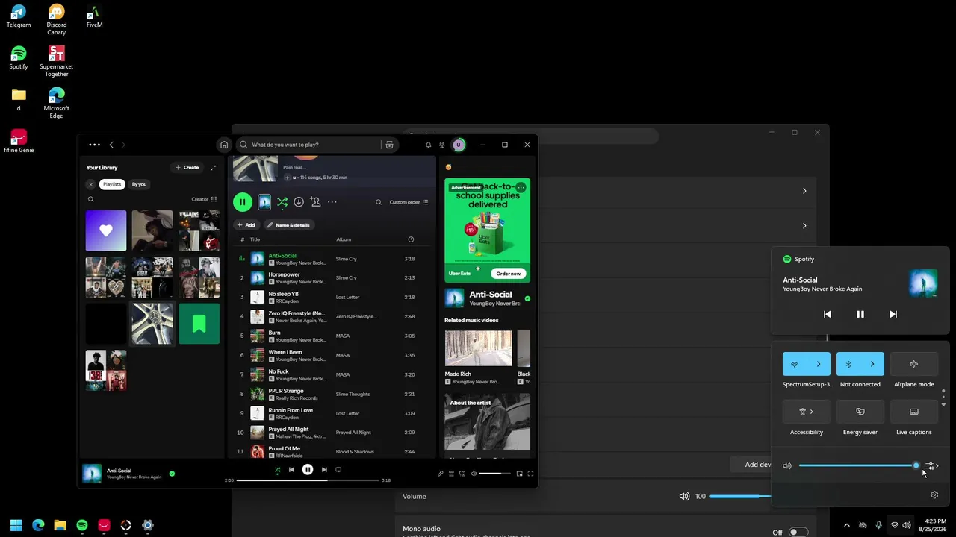This screenshot has width=956, height=537.
Task: Clear the library filters
Action: point(91,184)
